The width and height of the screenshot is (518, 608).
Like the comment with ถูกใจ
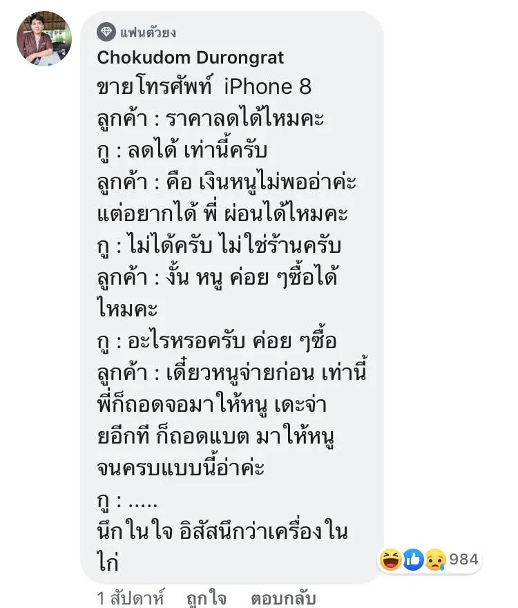click(x=207, y=598)
